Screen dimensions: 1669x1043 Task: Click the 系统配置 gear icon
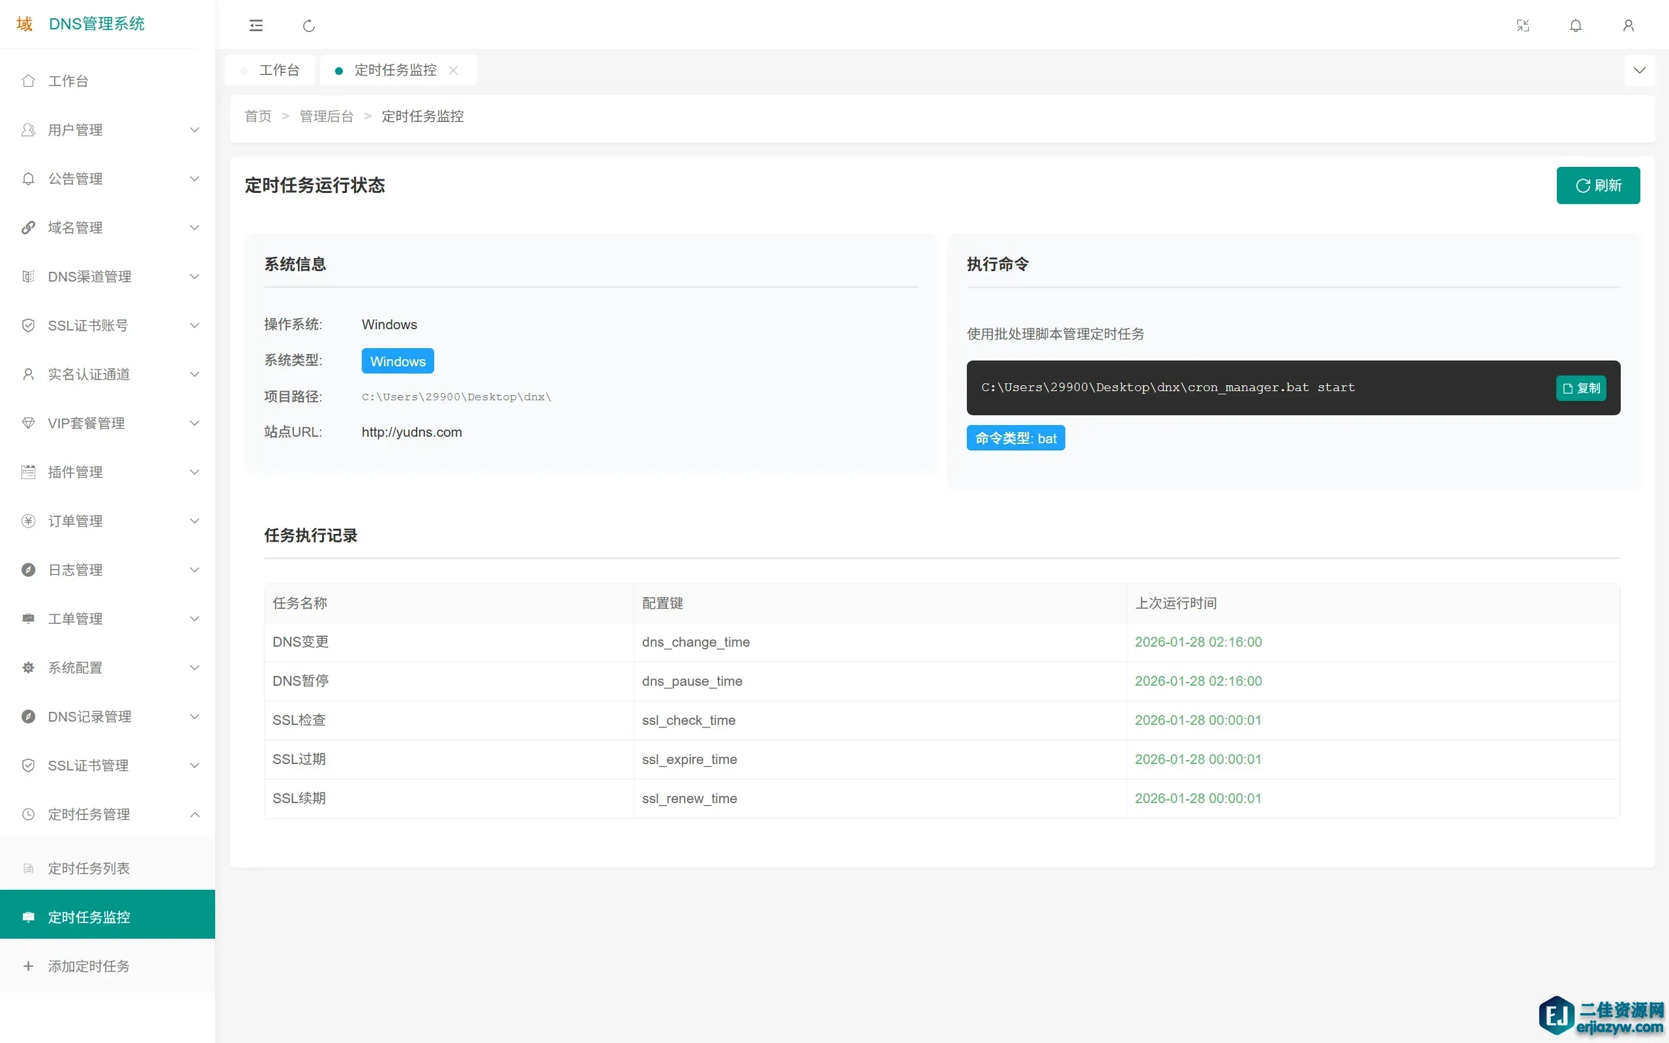(28, 668)
